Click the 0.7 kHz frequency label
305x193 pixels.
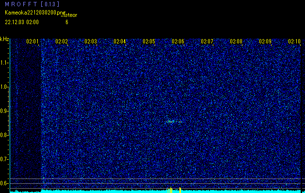[x=4, y=159]
